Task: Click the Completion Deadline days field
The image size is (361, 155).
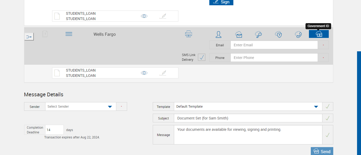Action: (54, 130)
